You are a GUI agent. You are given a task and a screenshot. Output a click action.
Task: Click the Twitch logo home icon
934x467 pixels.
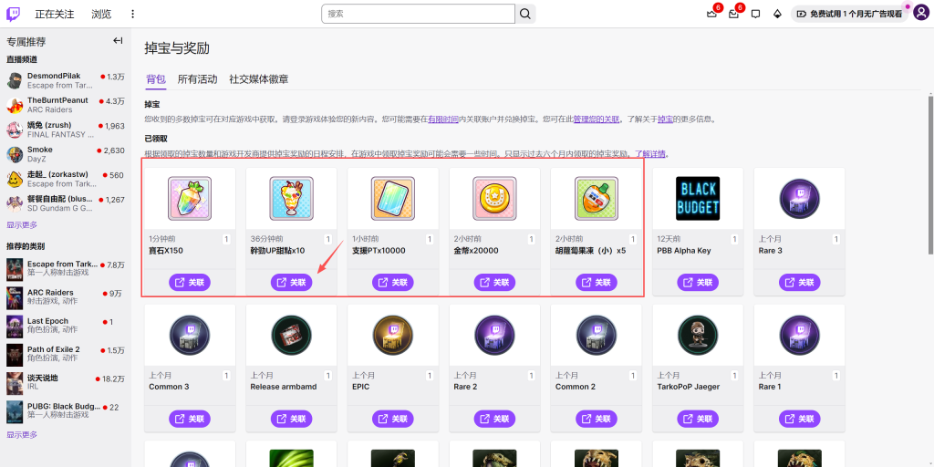(14, 14)
